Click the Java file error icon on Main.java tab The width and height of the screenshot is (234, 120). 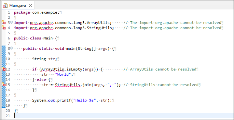pyautogui.click(x=5, y=6)
